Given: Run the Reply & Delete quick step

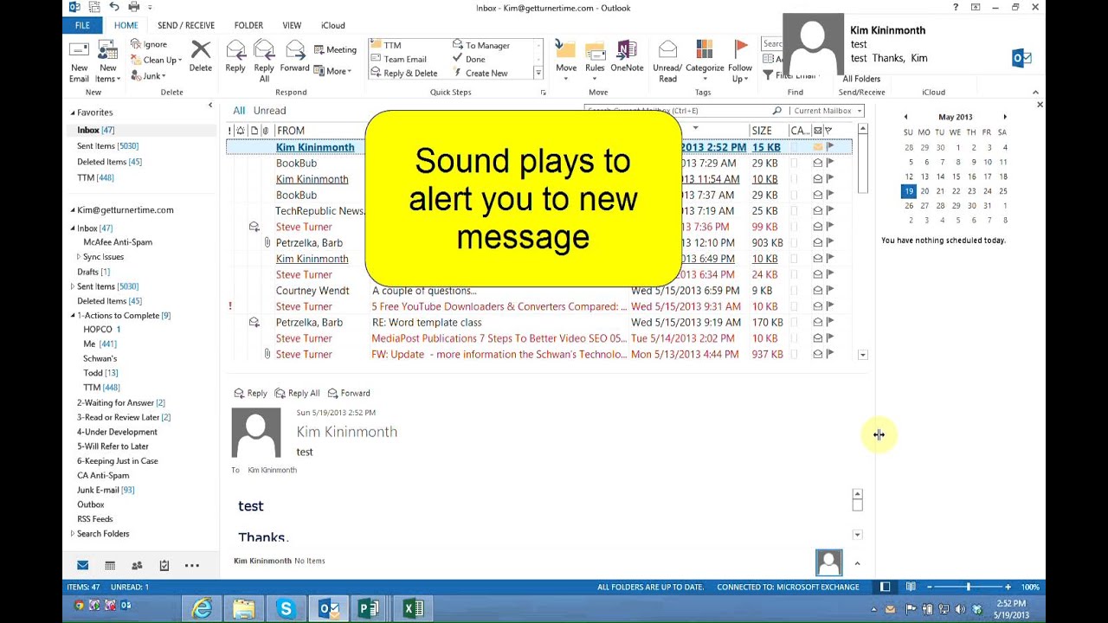Looking at the screenshot, I should click(x=403, y=73).
